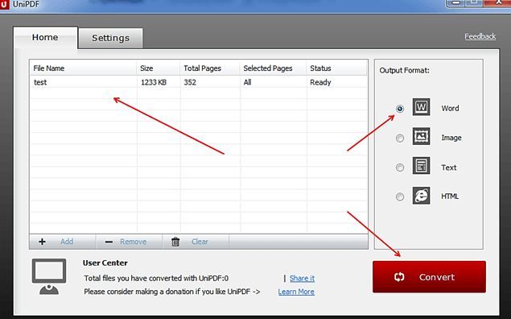Click the Status column header

pyautogui.click(x=336, y=68)
